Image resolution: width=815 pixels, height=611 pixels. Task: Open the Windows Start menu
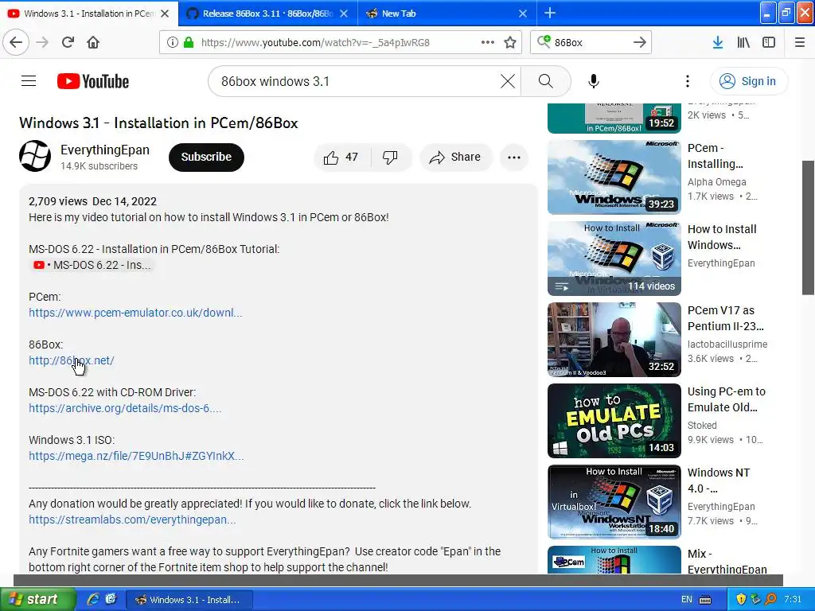coord(37,599)
